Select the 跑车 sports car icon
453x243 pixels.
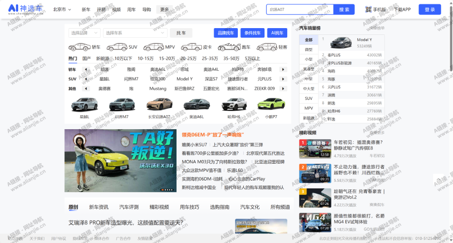point(229,47)
